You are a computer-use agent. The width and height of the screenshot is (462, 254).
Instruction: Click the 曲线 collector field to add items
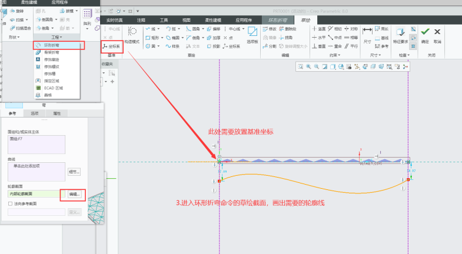click(x=35, y=171)
